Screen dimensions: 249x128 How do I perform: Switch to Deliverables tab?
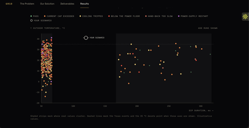67,4
